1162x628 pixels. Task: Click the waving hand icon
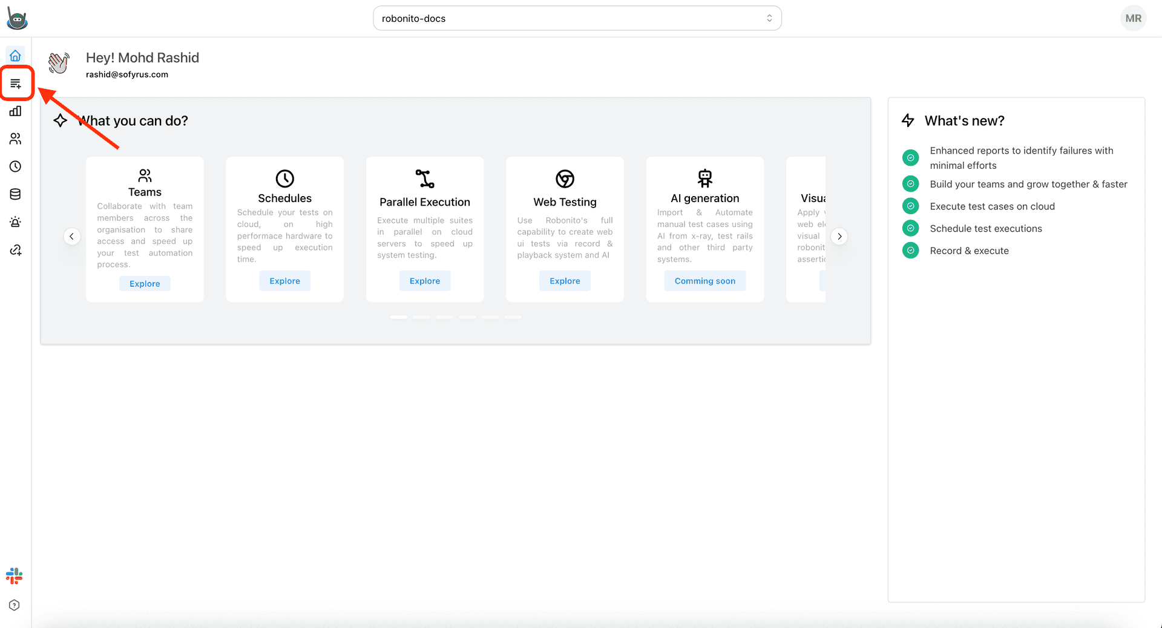click(x=59, y=63)
